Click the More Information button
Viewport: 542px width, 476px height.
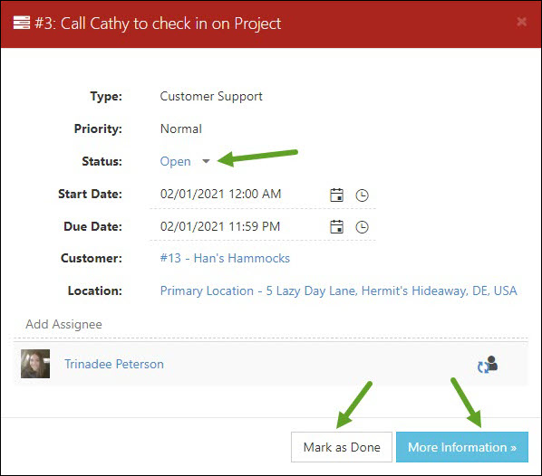[x=462, y=447]
